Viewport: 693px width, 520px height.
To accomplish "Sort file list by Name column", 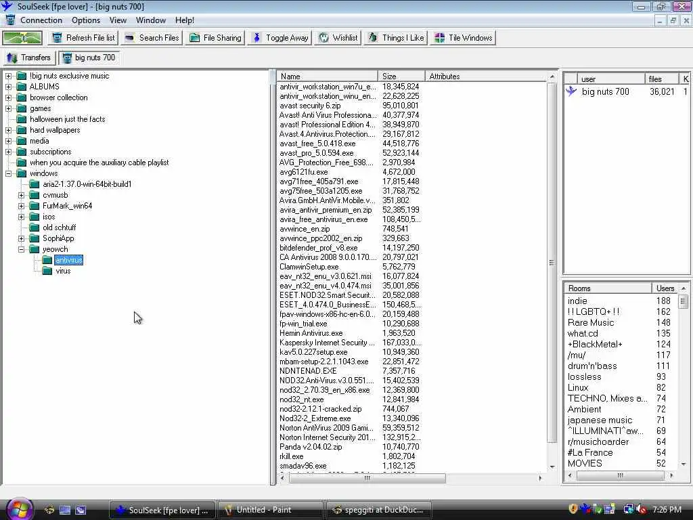I will pyautogui.click(x=328, y=76).
